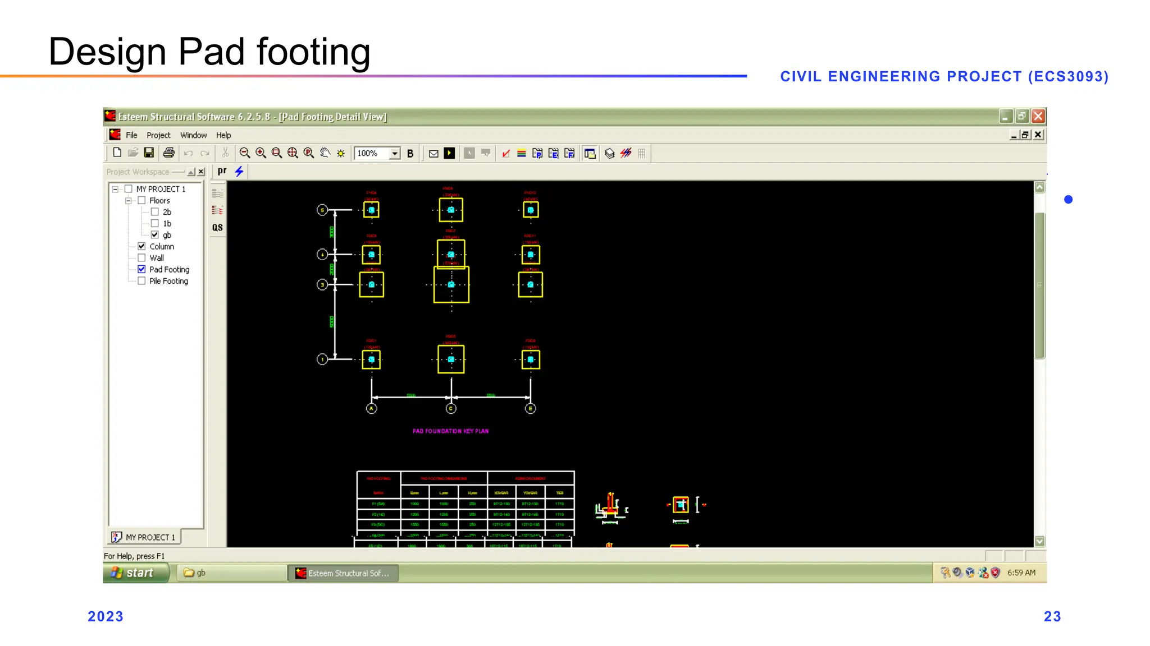Select the Zoom window tool
Viewport: 1150px width, 646px height.
click(276, 153)
